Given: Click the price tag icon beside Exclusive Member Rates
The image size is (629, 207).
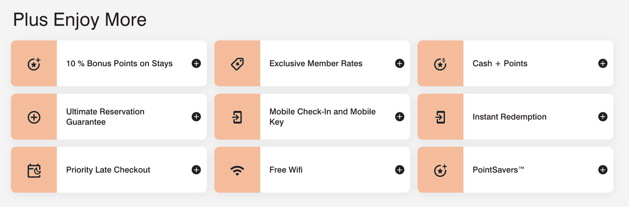Looking at the screenshot, I should click(x=237, y=63).
